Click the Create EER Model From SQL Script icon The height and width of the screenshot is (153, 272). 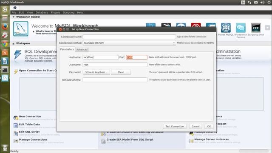103,141
